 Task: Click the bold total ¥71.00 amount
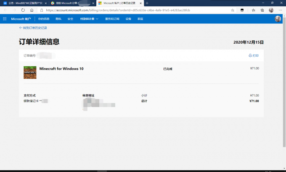point(254,101)
